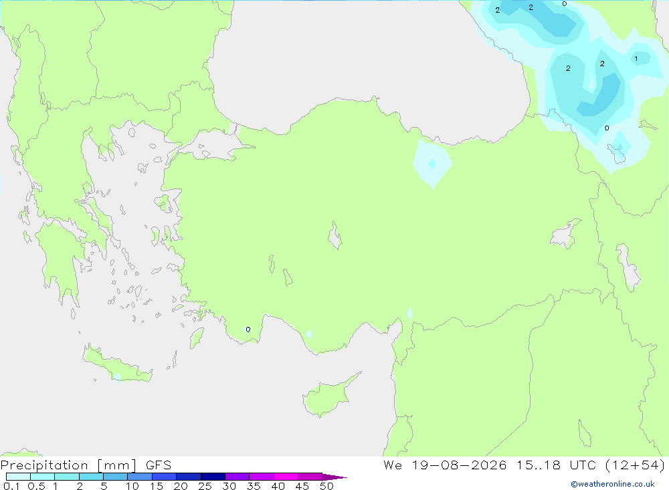
Task: Click the legend tick value '50'
Action: 327,486
